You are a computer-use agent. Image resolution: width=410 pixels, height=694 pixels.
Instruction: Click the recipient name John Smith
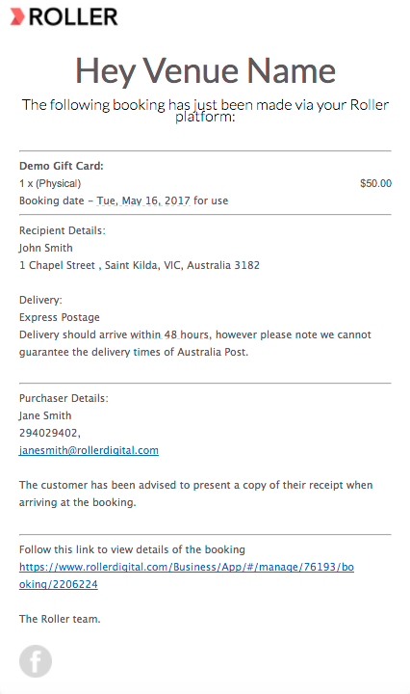[x=46, y=248]
